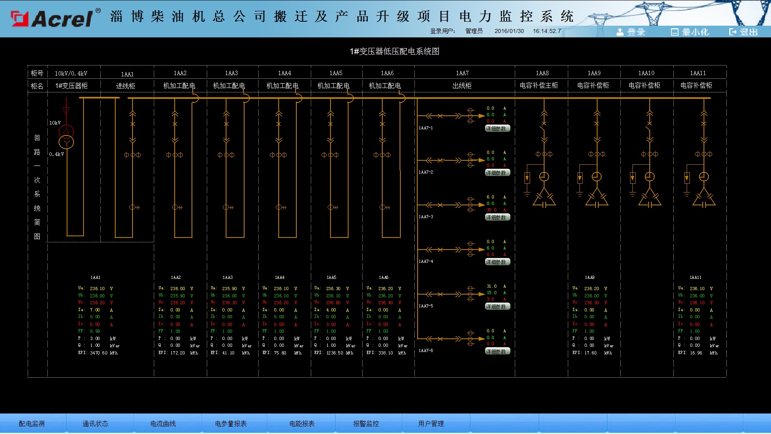Open 用户管理 tab
This screenshot has width=771, height=434.
tap(431, 424)
